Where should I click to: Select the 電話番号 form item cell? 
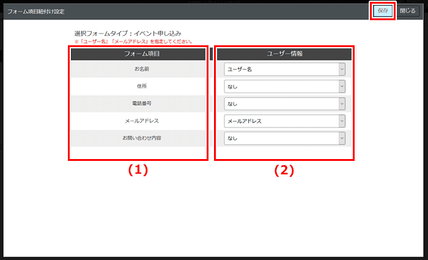pos(138,103)
